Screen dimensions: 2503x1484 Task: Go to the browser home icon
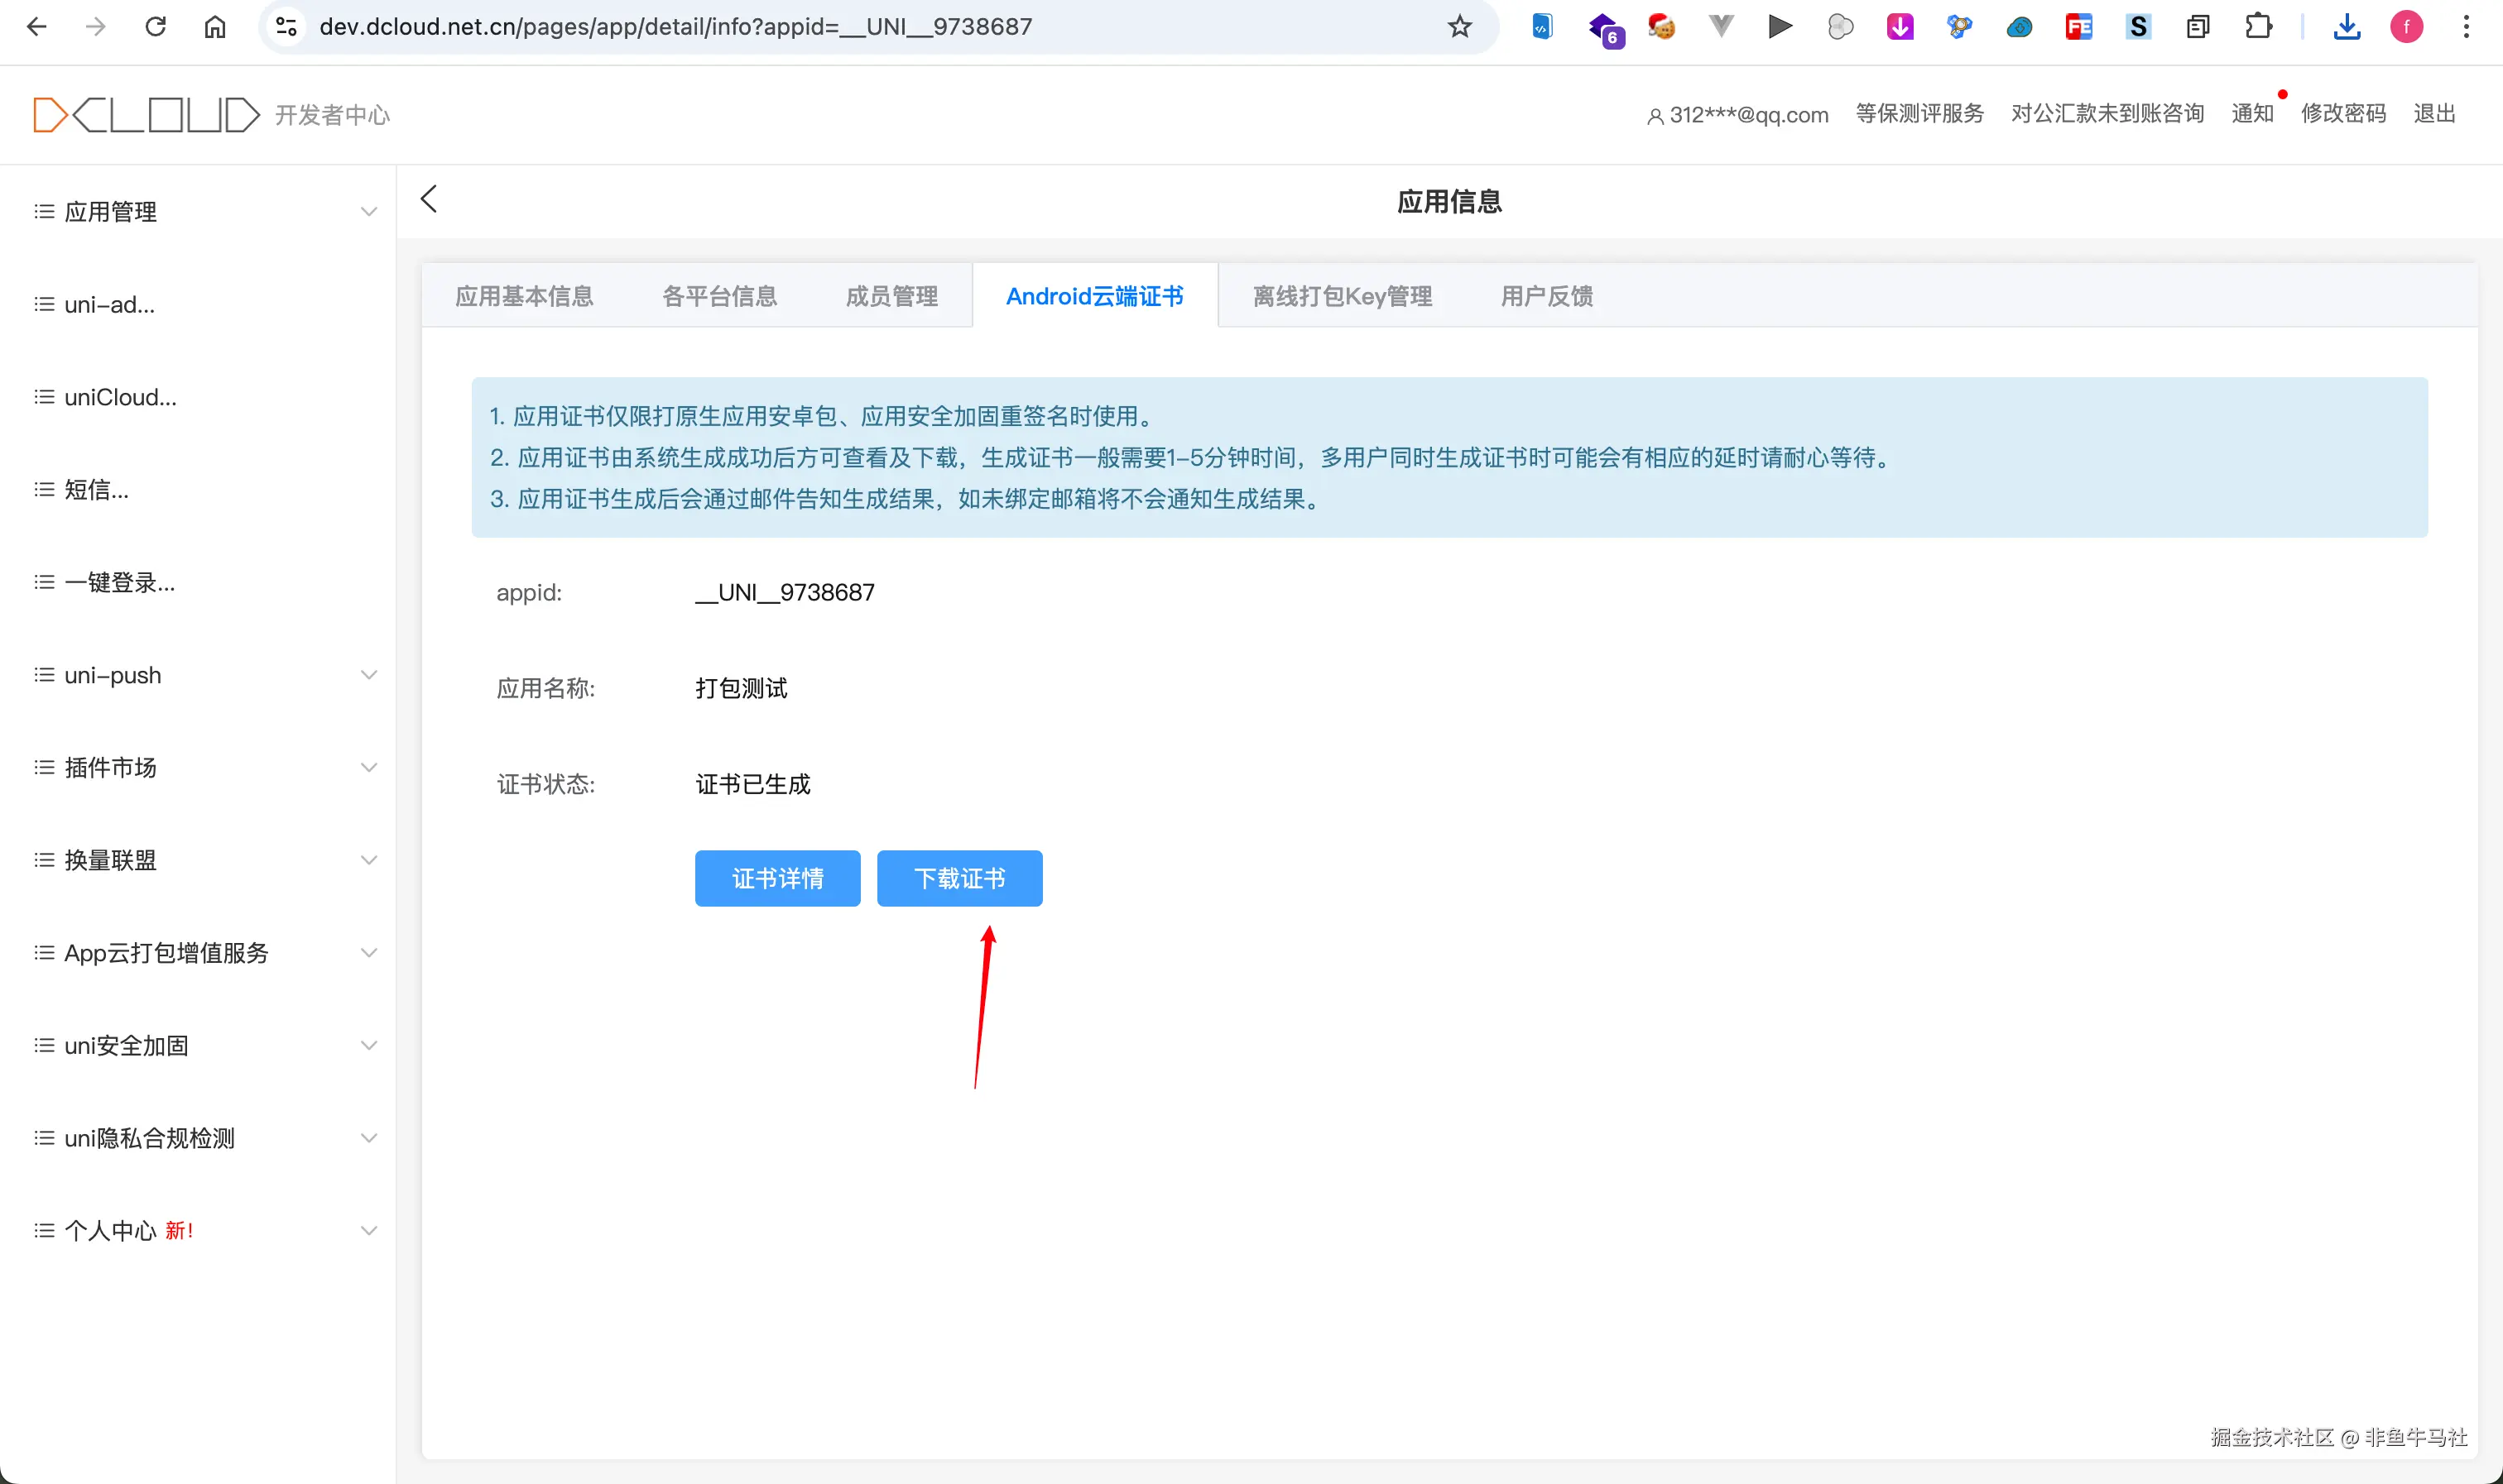click(215, 27)
